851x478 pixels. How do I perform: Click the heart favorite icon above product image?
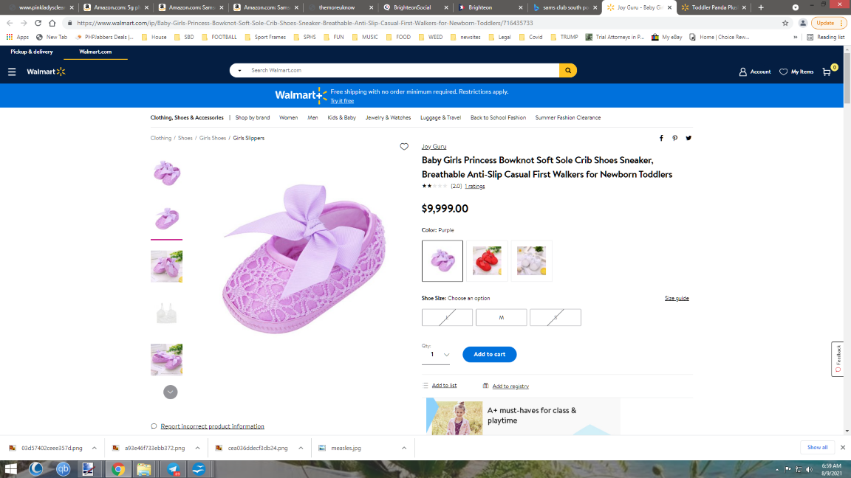click(404, 147)
